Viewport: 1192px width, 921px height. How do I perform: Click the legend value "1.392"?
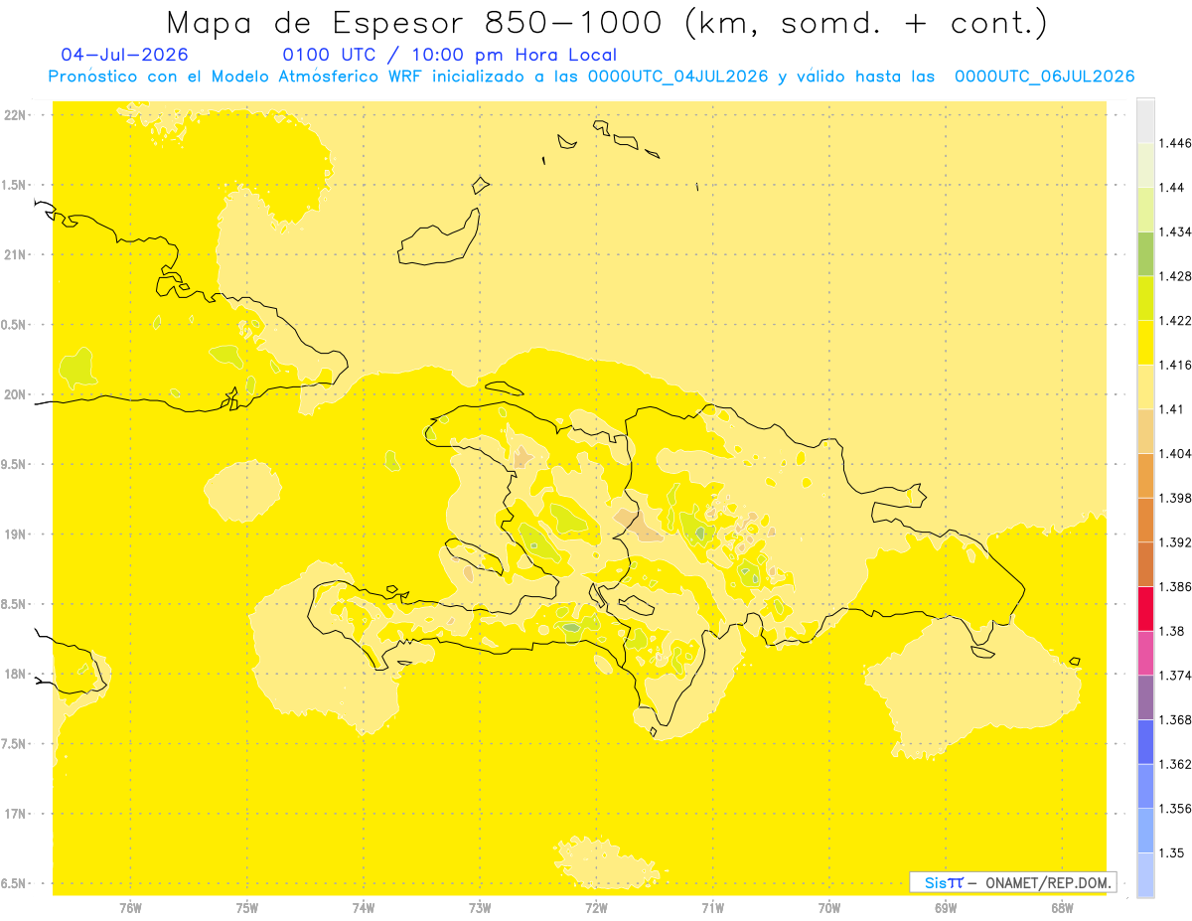(1175, 542)
